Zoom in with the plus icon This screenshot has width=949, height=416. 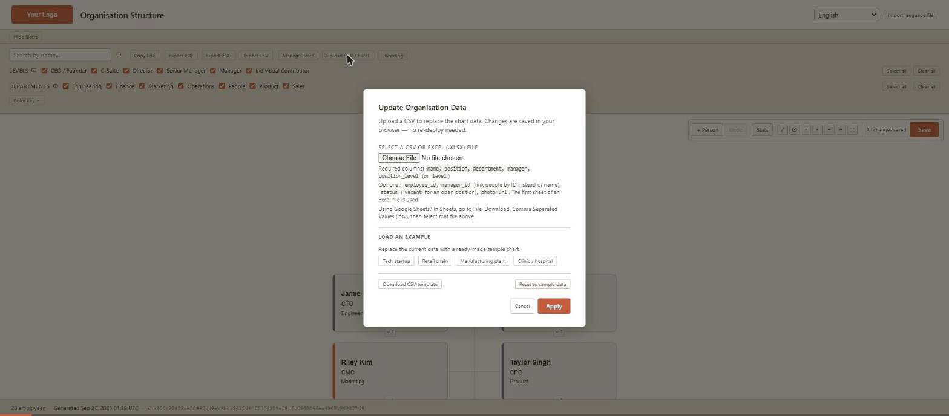(840, 129)
